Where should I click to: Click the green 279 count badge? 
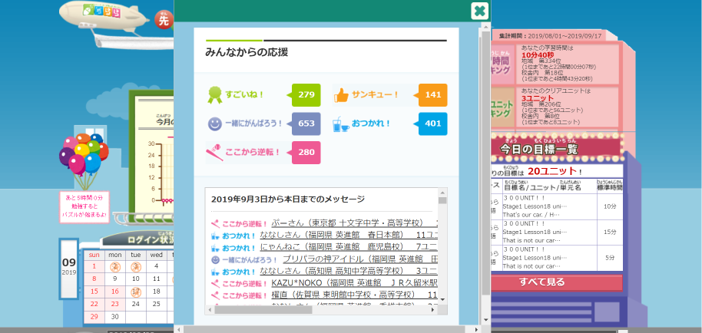[306, 95]
